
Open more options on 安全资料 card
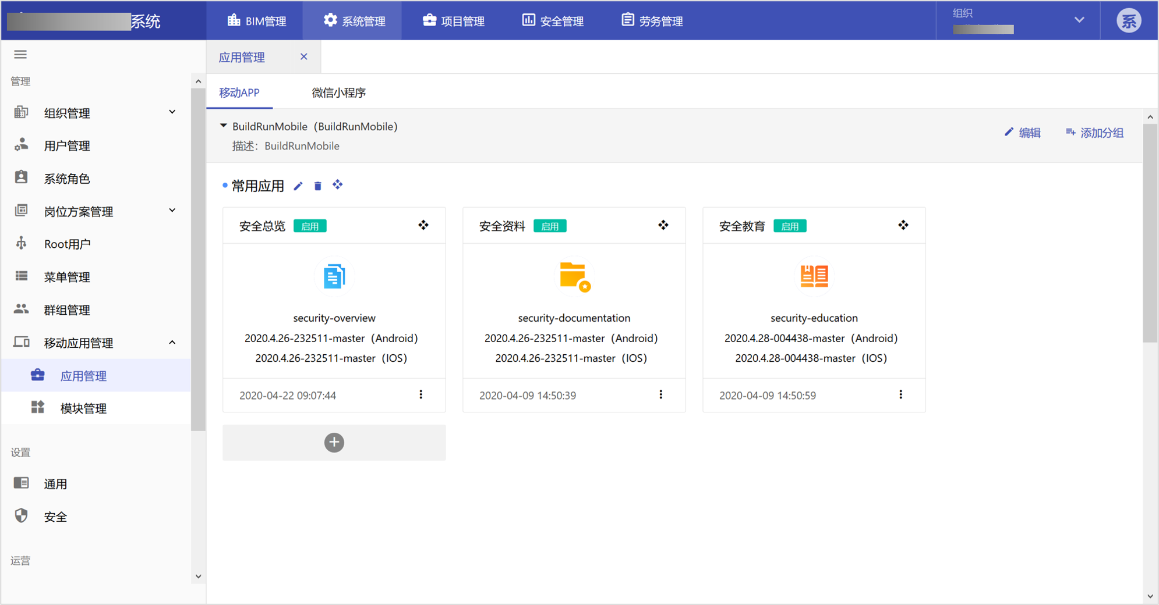[x=661, y=395]
